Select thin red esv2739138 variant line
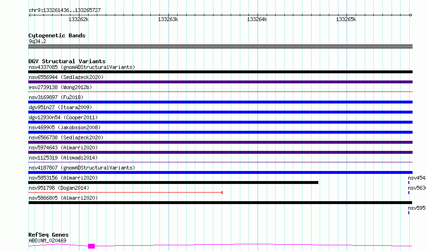The height and width of the screenshot is (251, 426). point(220,92)
